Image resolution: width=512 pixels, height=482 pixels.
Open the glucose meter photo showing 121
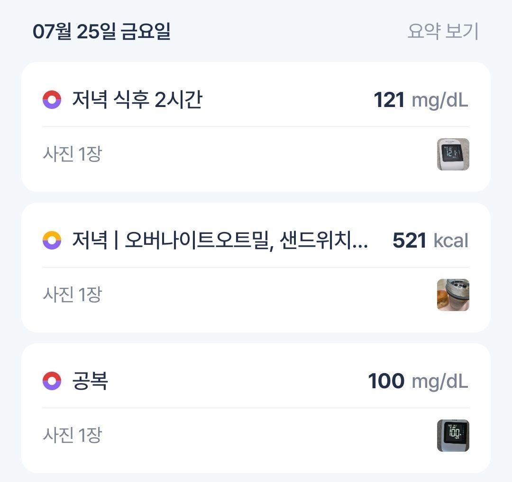[453, 154]
